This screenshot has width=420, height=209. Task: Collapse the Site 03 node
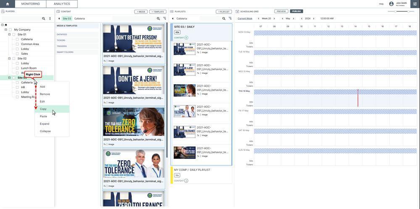pos(9,78)
